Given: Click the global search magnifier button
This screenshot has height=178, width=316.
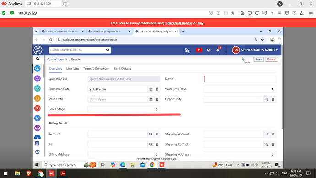Looking at the screenshot, I should pos(108,50).
